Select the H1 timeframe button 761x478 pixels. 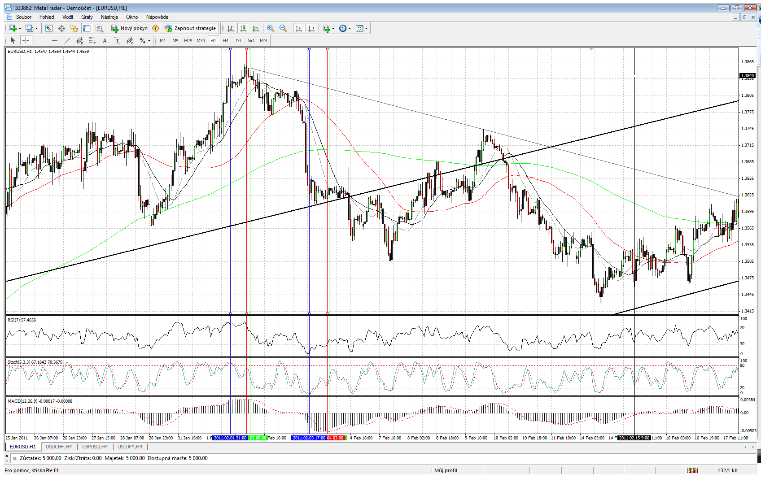pyautogui.click(x=213, y=40)
